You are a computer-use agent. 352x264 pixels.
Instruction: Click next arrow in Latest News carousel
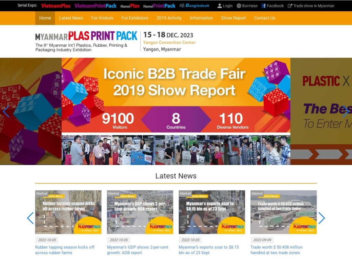(x=321, y=218)
